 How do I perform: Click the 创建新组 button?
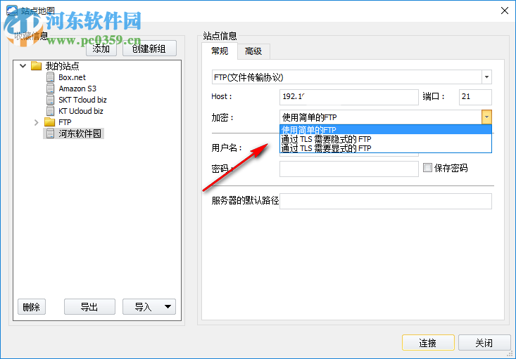[x=149, y=48]
